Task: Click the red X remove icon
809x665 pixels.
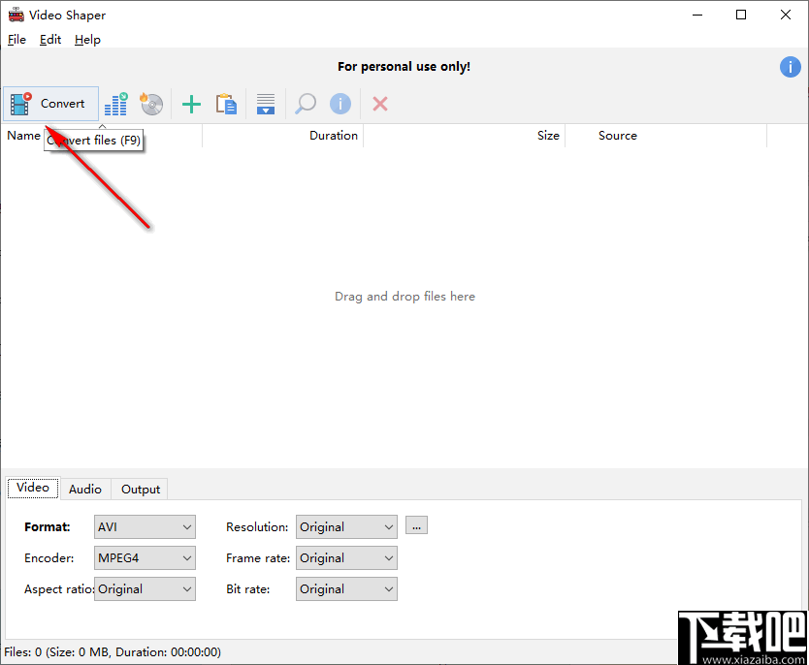Action: (x=380, y=104)
